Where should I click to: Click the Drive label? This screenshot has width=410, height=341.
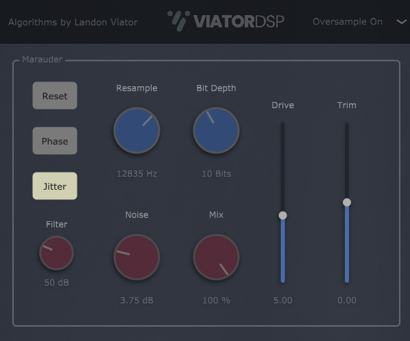(282, 105)
